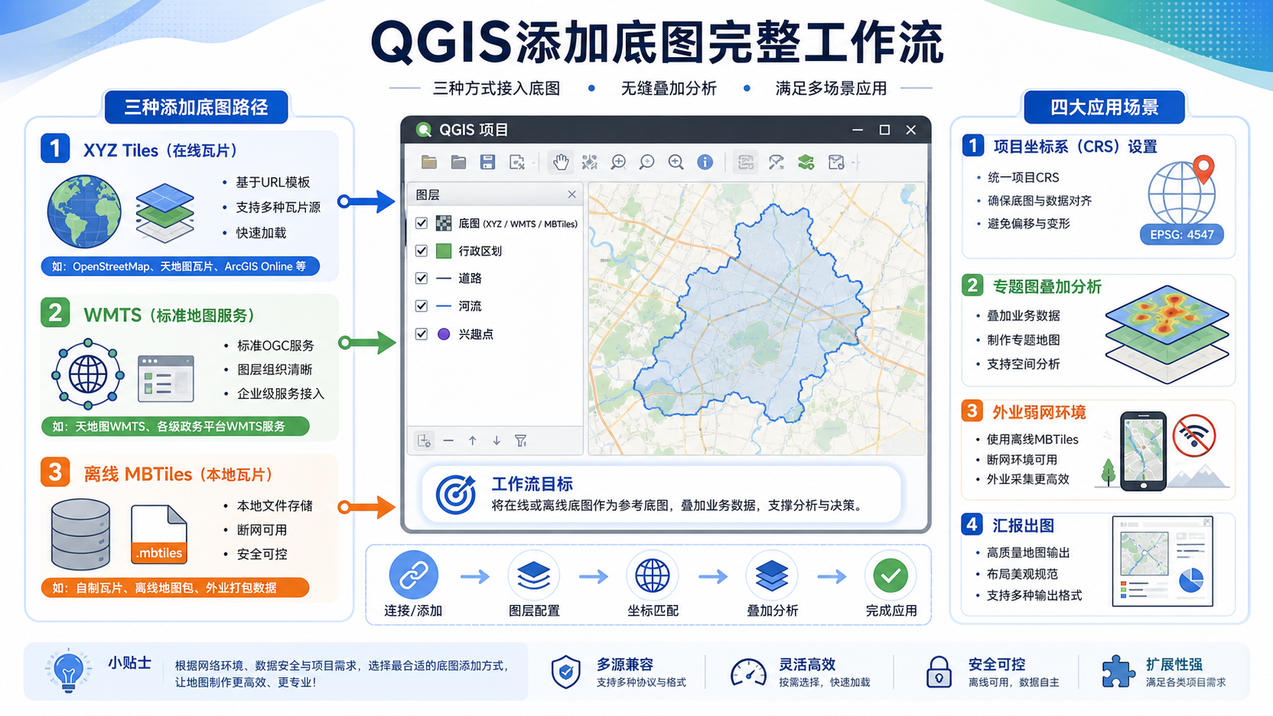Click the filter funnel icon in Layers panel
Screen dimensions: 1273x716
click(x=521, y=441)
